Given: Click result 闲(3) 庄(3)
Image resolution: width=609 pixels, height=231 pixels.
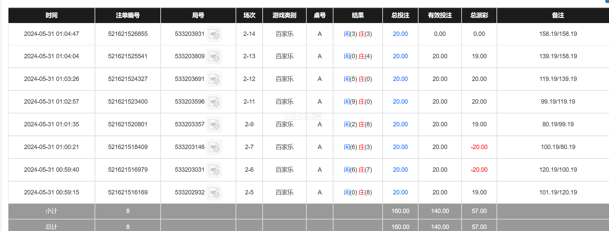Looking at the screenshot, I should [358, 34].
